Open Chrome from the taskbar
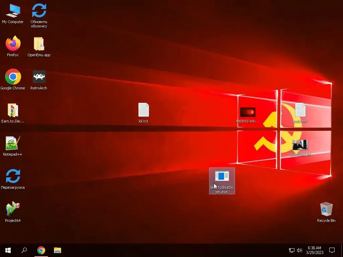 point(41,250)
